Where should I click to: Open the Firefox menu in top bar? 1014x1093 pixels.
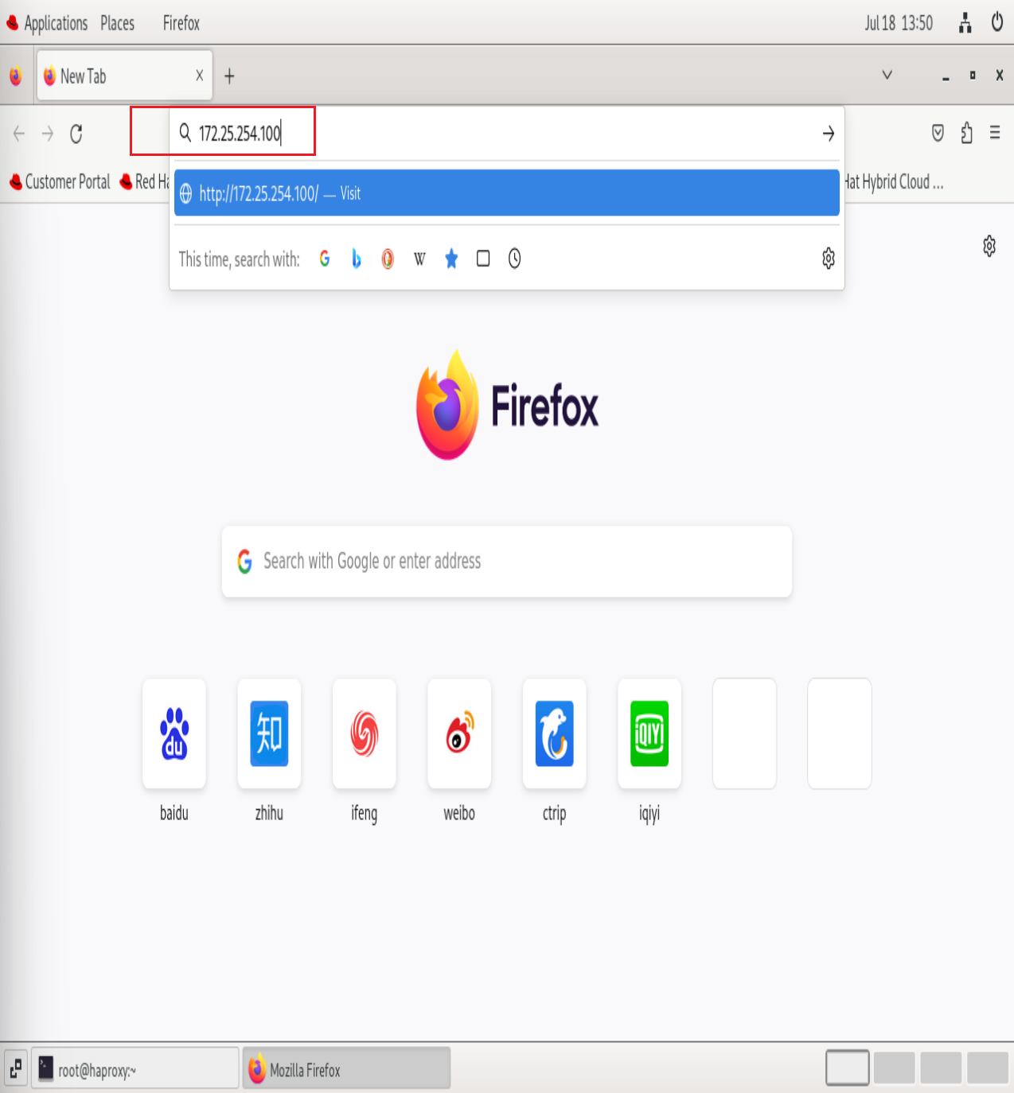click(x=181, y=23)
